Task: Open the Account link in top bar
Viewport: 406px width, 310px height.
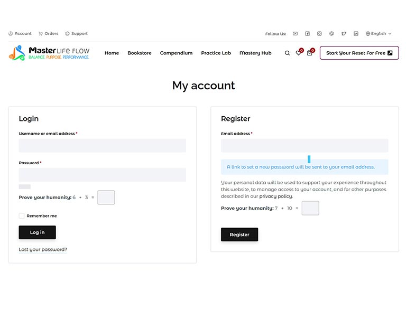Action: coord(20,34)
